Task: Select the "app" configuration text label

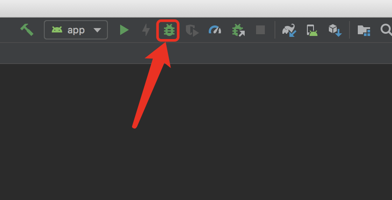Action: (76, 30)
